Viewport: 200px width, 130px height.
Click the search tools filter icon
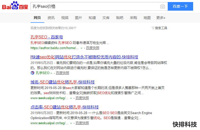[153, 28]
